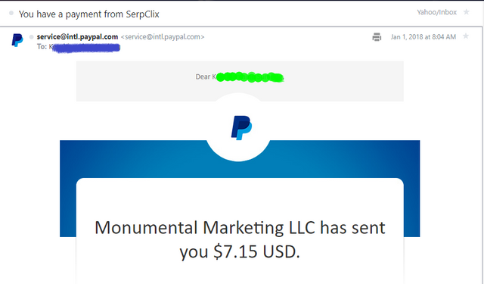
Task: Select the bold sender name service@intl.paypal.com
Action: (x=77, y=37)
